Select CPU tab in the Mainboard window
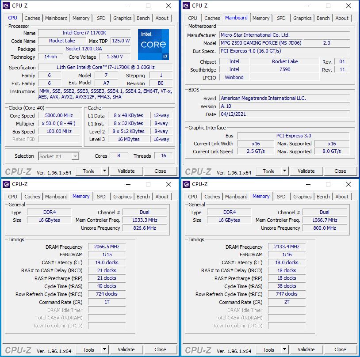The height and width of the screenshot is (357, 360). (192, 18)
